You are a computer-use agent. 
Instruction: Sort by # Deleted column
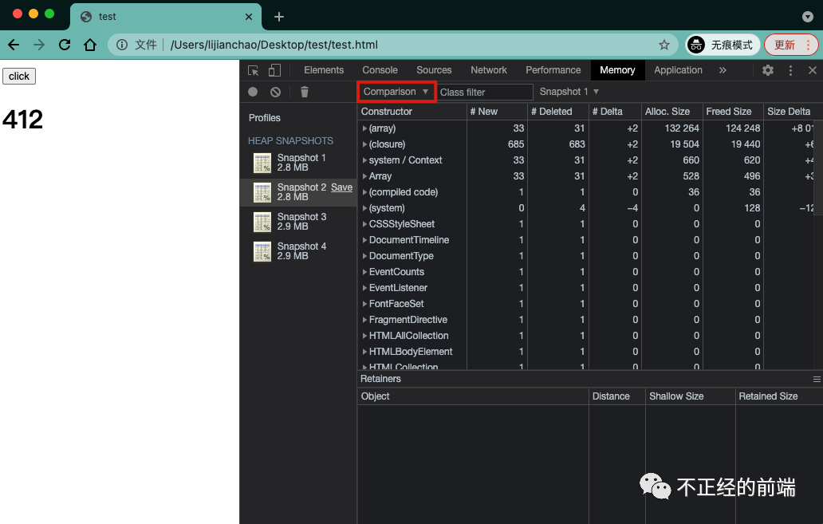(558, 112)
